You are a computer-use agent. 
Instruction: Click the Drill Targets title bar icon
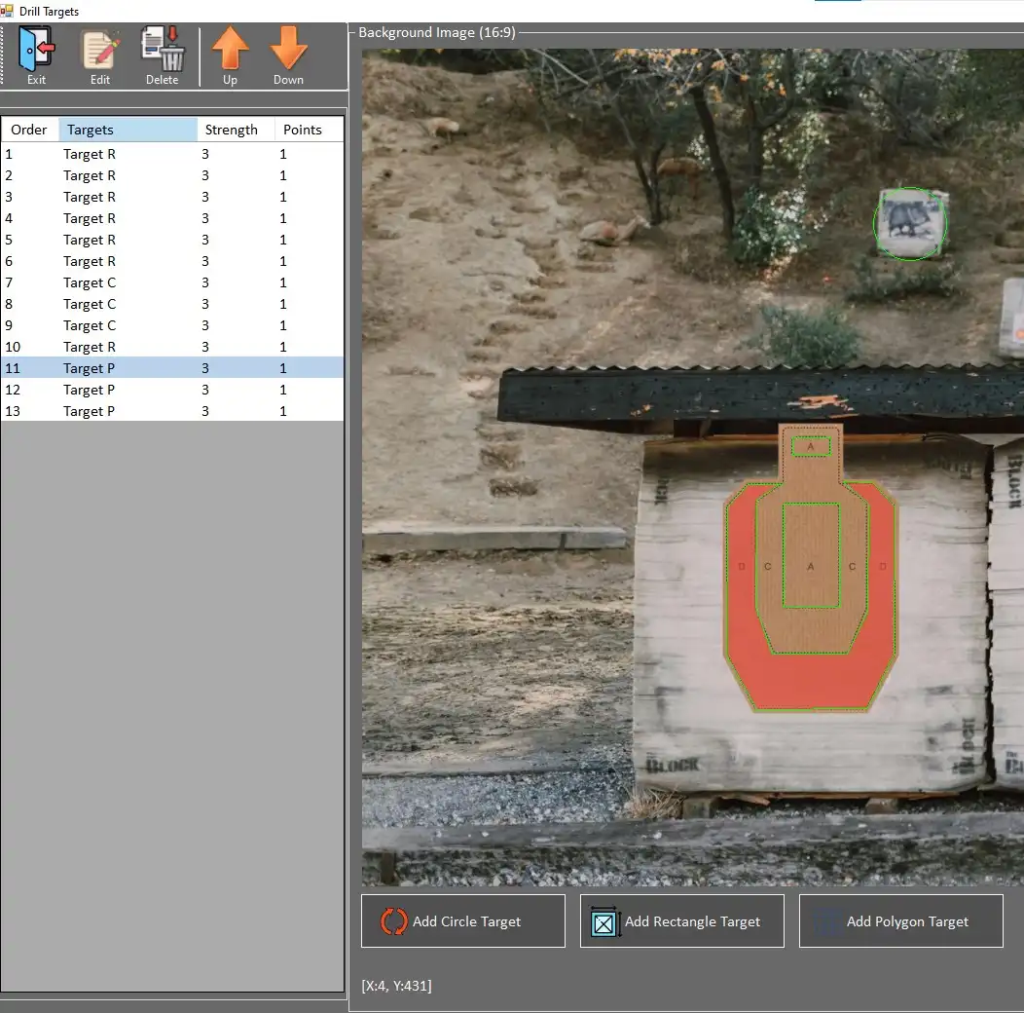[8, 12]
